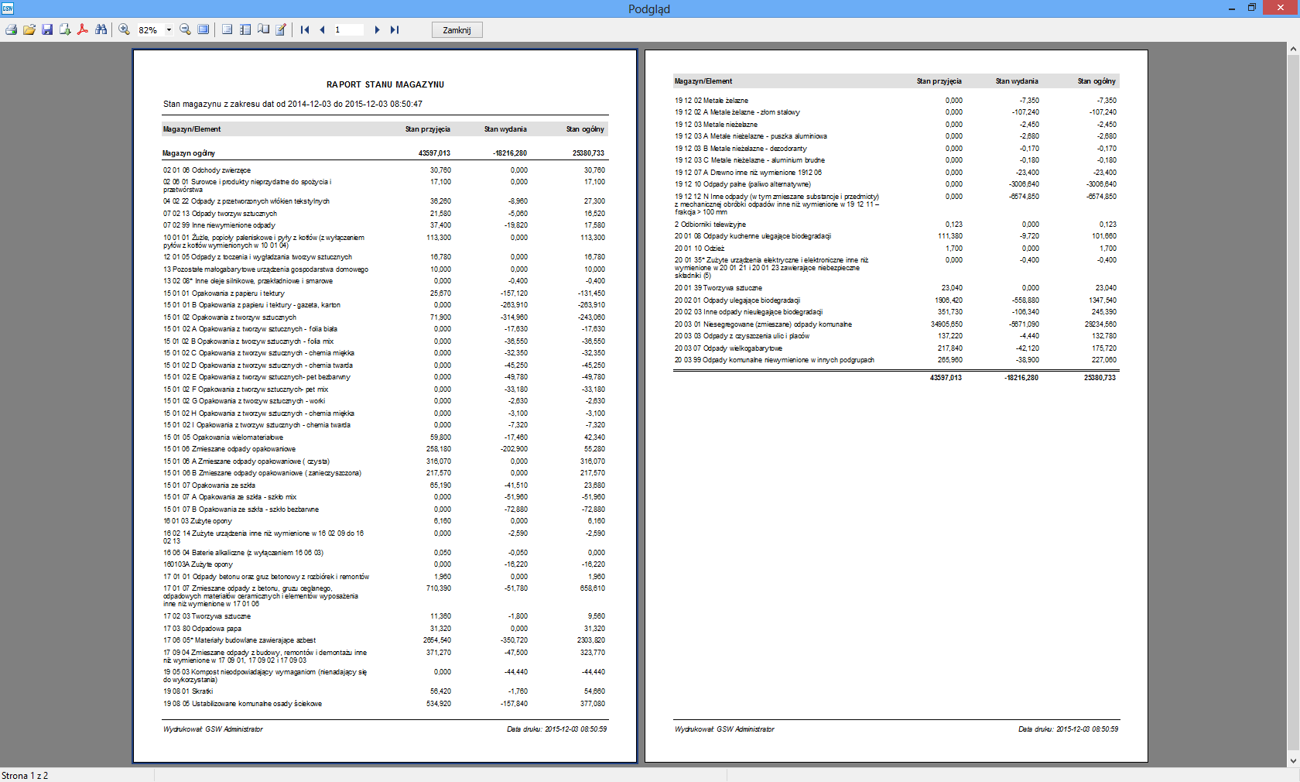Viewport: 1300px width, 782px height.
Task: Open the 82% zoom level dropdown
Action: pyautogui.click(x=169, y=30)
